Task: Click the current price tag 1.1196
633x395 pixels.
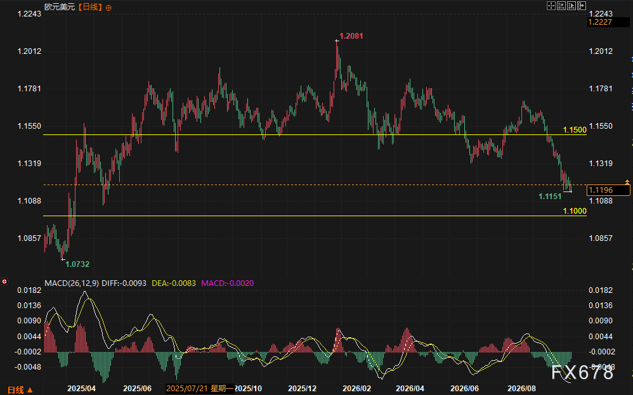Action: (608, 190)
